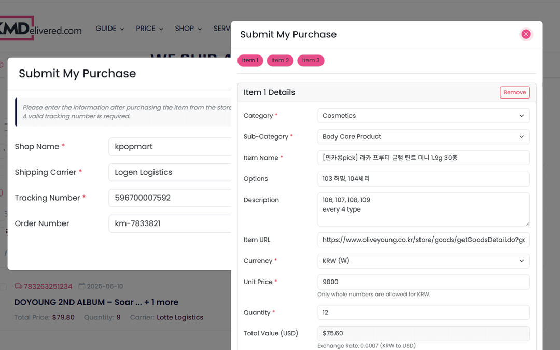The height and width of the screenshot is (350, 560).
Task: Click the 2025-06-10 date text
Action: point(105,286)
